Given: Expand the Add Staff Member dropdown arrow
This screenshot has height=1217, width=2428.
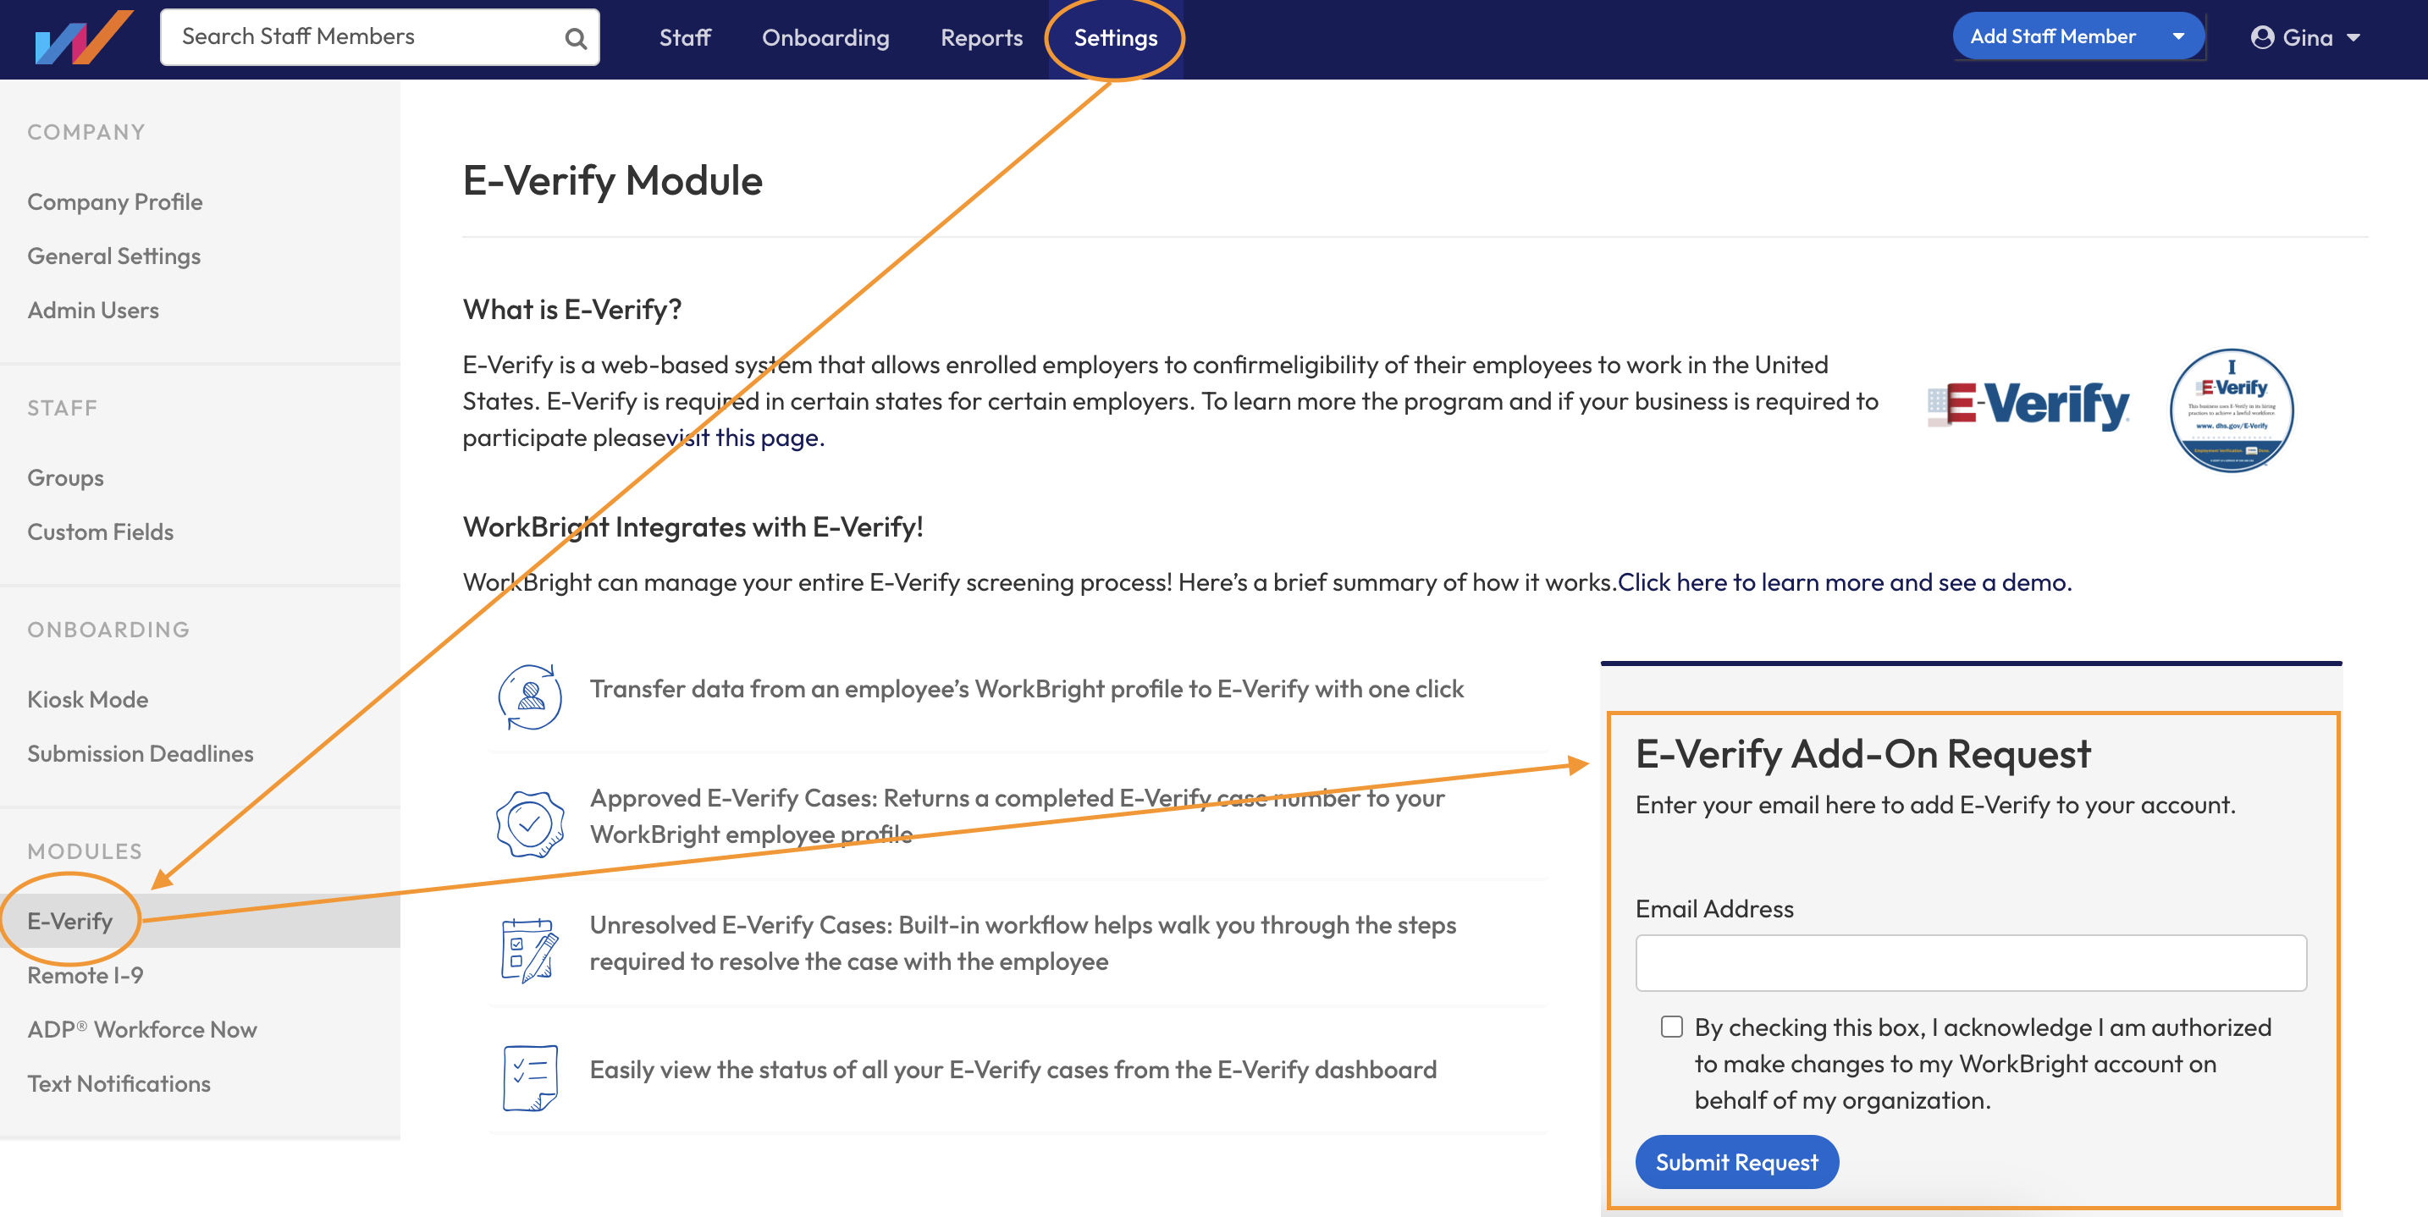Looking at the screenshot, I should (2178, 36).
